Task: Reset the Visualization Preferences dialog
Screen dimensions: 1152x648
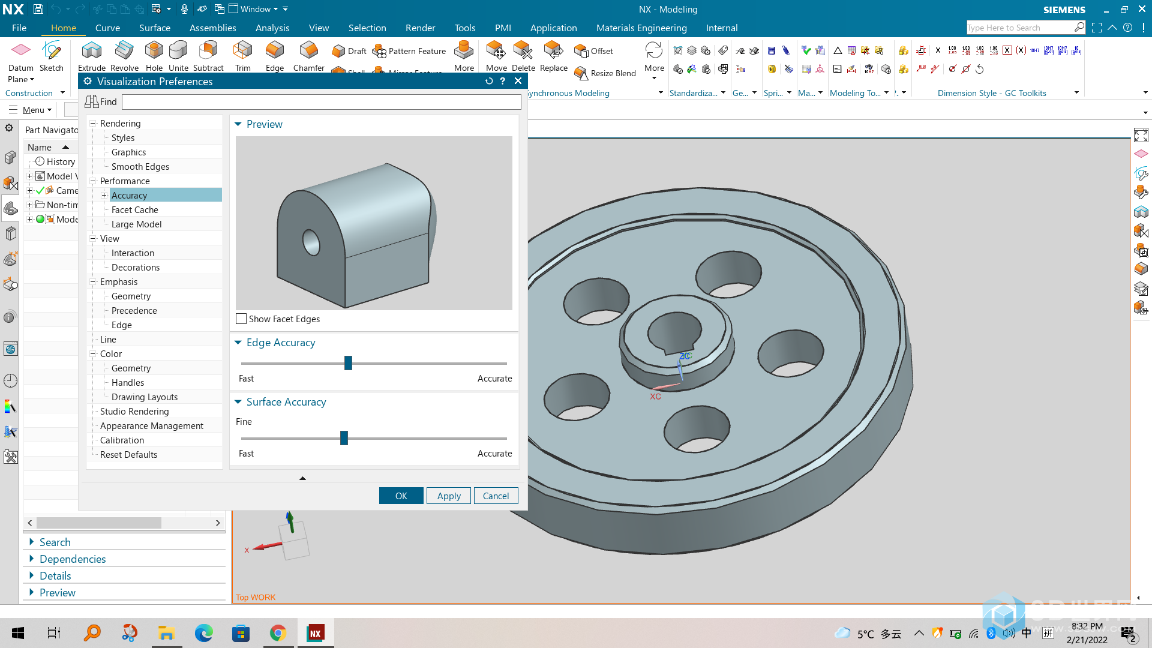Action: [489, 81]
